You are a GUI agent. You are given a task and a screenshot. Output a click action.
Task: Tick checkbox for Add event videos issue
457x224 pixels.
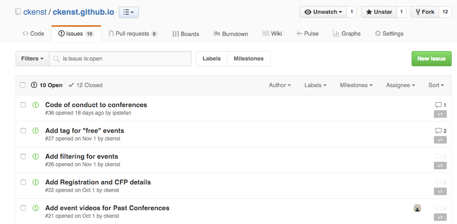tap(23, 208)
